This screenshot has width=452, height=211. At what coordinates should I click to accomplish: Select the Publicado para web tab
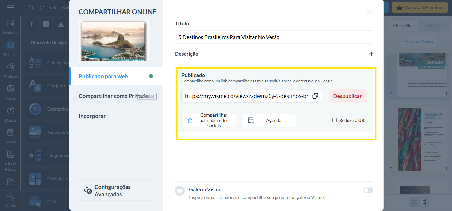click(116, 76)
